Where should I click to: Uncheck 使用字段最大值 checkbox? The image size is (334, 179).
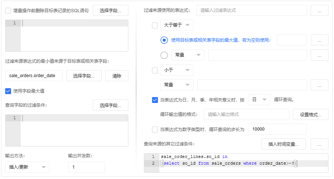[8, 91]
